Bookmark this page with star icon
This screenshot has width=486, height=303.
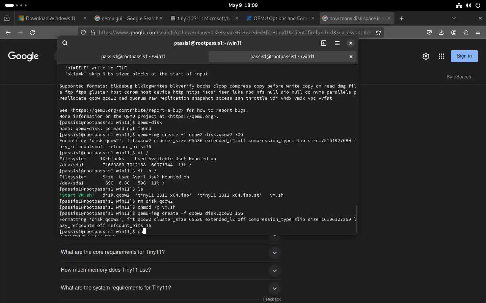coord(378,32)
